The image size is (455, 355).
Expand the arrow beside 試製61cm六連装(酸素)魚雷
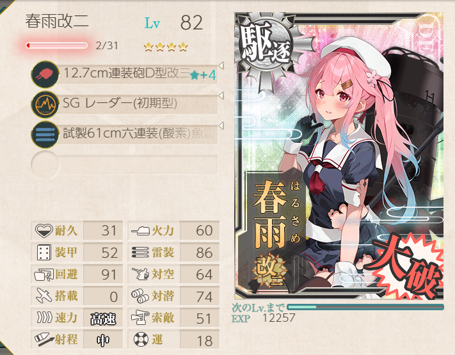click(x=221, y=125)
